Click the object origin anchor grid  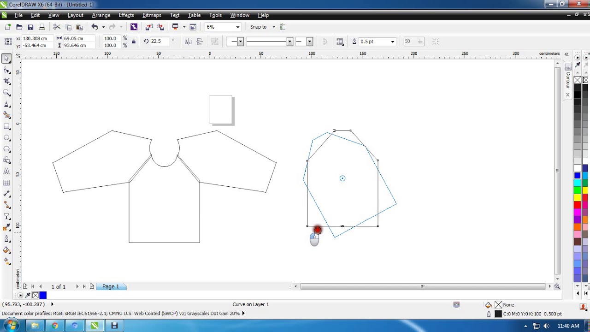click(x=8, y=41)
